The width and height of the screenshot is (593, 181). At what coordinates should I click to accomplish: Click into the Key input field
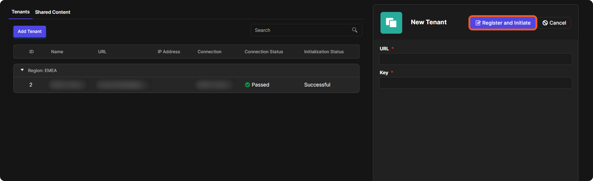tap(476, 83)
